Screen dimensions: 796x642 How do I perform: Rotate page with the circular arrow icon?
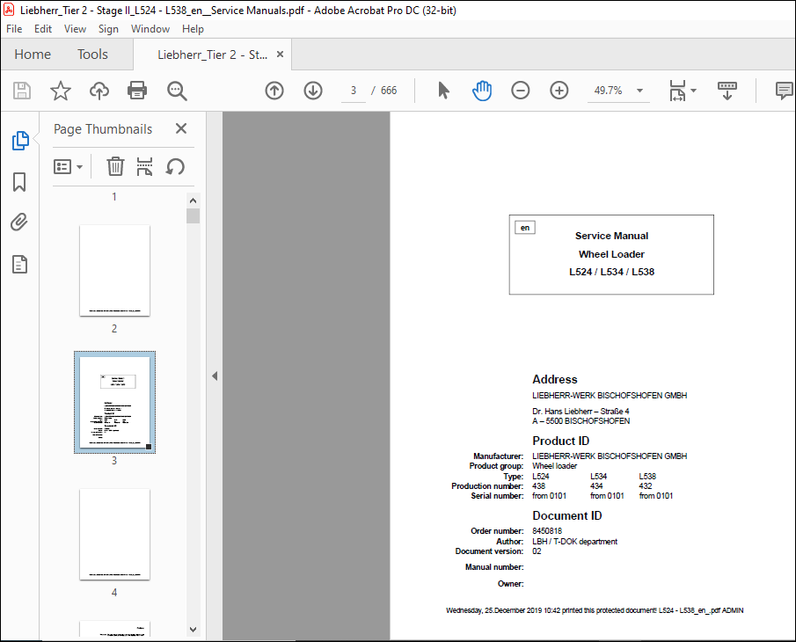(175, 166)
